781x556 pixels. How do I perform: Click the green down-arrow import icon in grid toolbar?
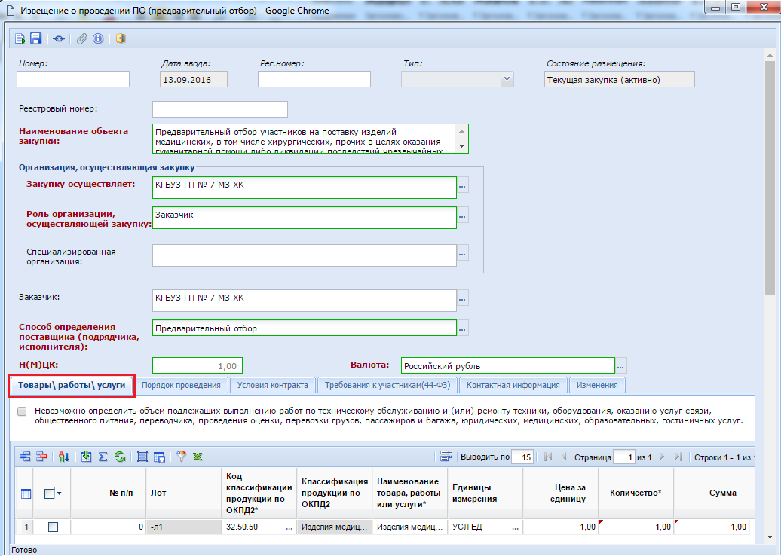pyautogui.click(x=86, y=457)
